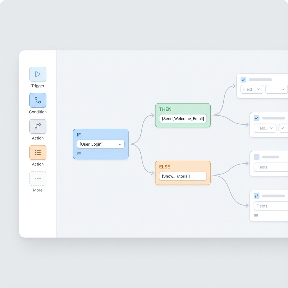The width and height of the screenshot is (288, 288).
Task: Open the Field... dropdown on the second card
Action: 265,128
